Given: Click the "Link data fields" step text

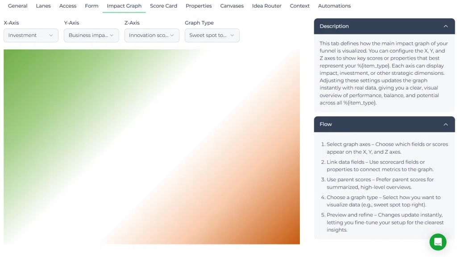Looking at the screenshot, I should click(380, 166).
